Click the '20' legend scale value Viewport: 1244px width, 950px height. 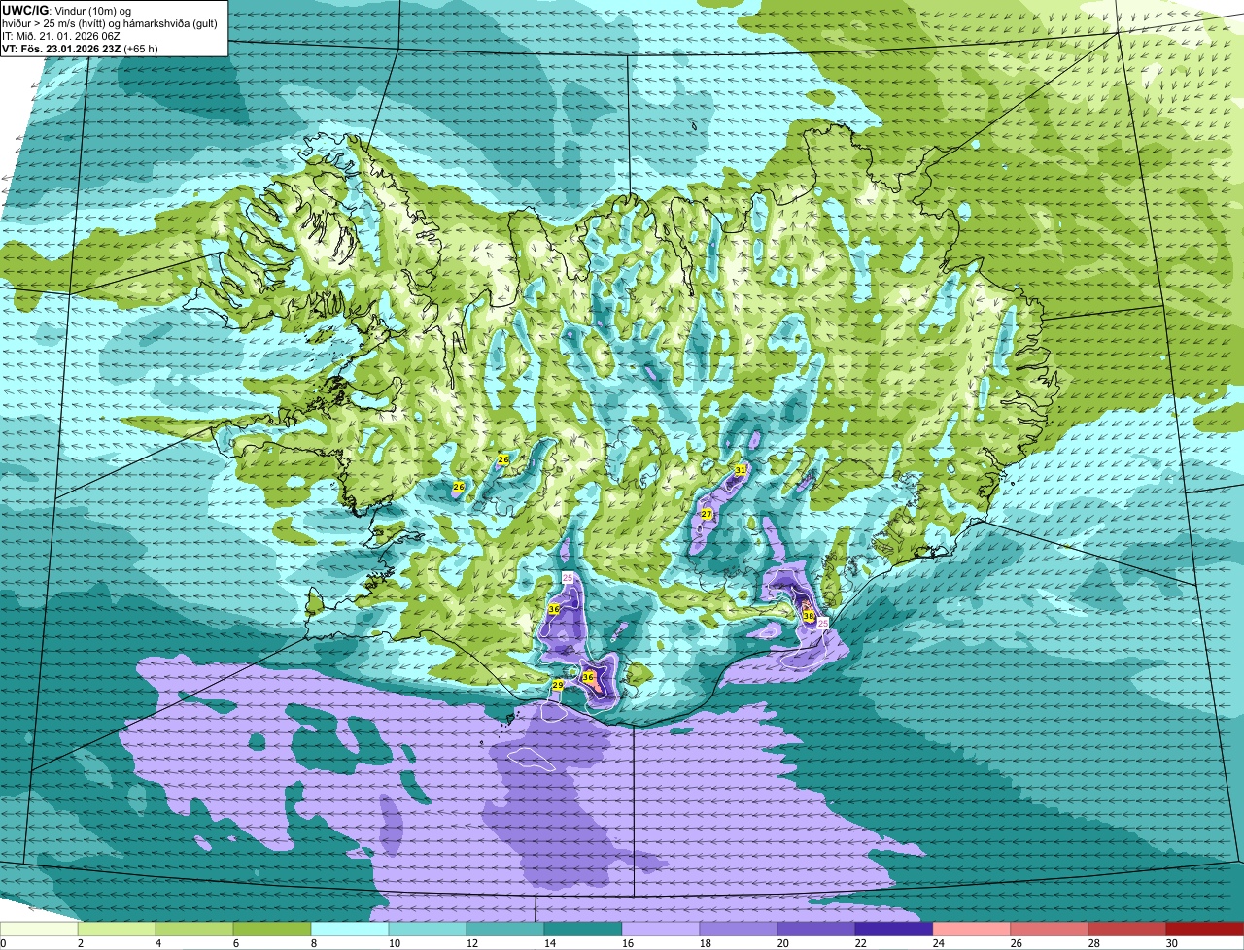point(782,943)
